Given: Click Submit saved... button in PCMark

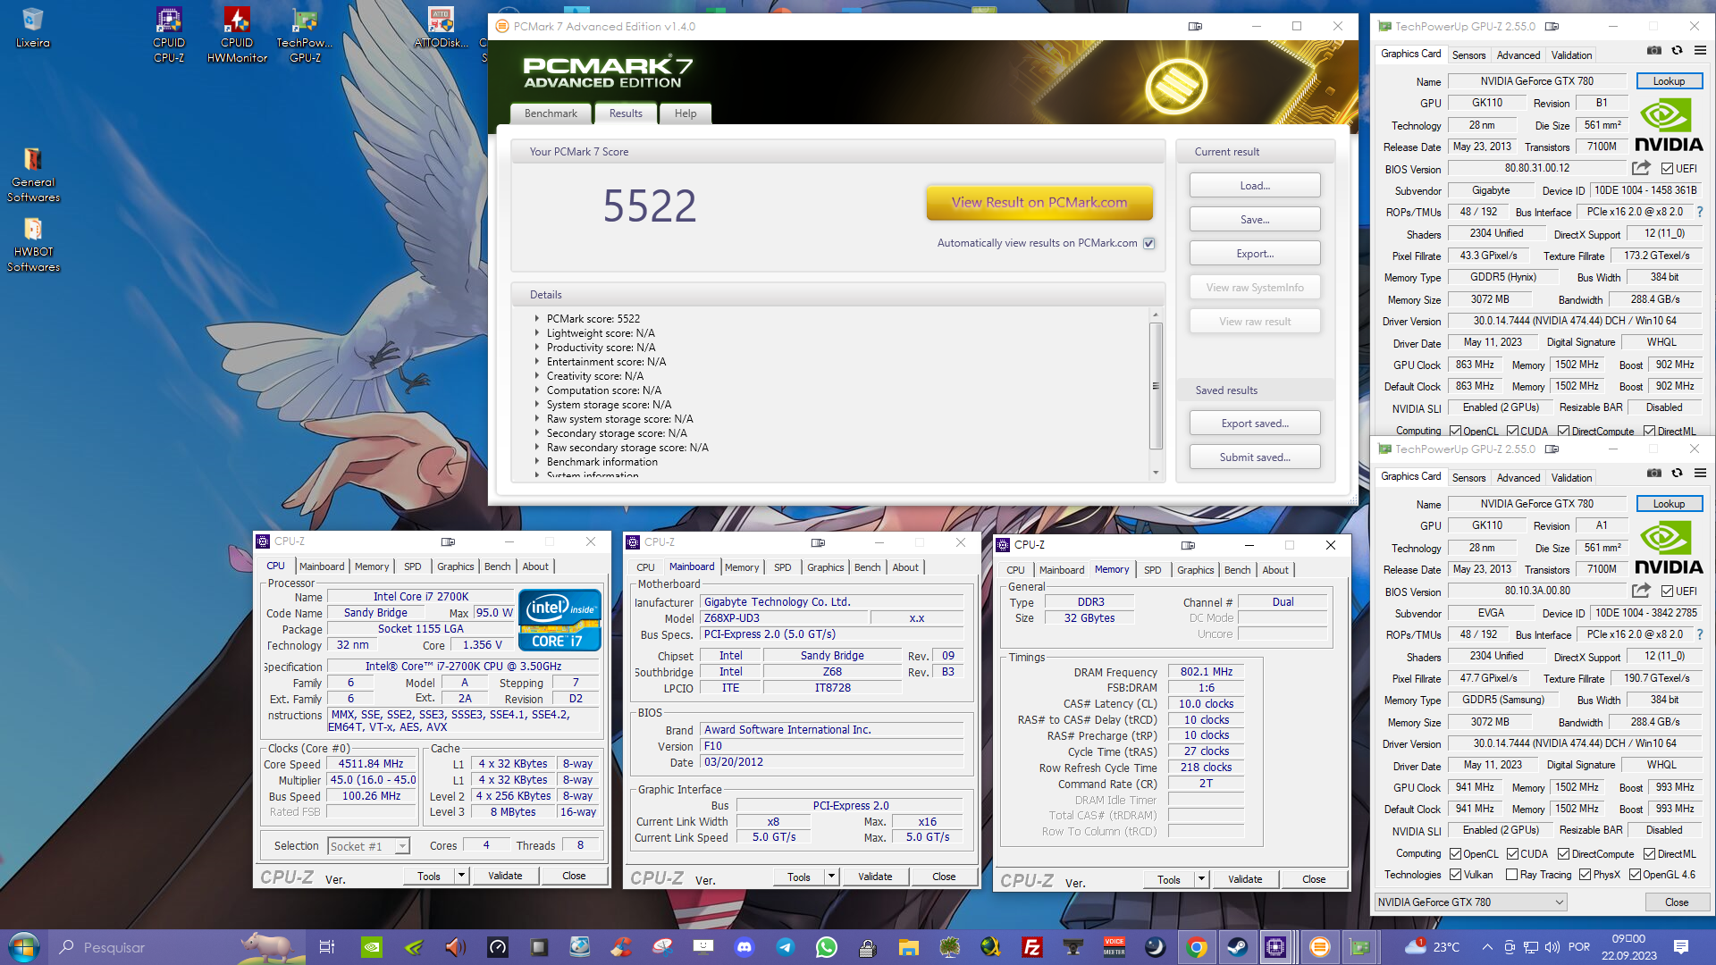Looking at the screenshot, I should [x=1255, y=457].
